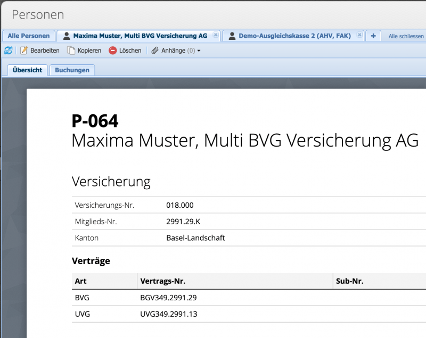The height and width of the screenshot is (338, 426).
Task: Click the Kopieren button
Action: [84, 50]
